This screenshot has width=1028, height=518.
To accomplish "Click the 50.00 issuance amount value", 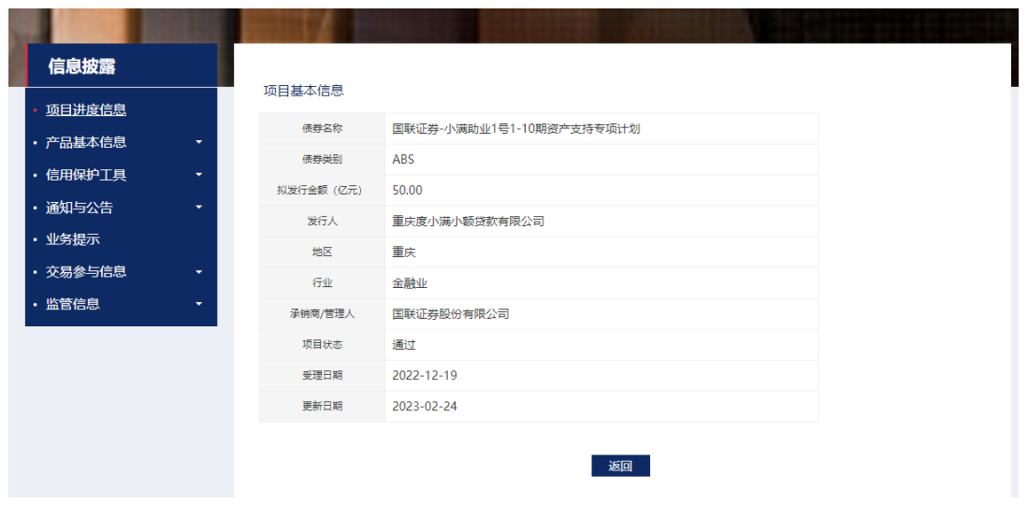I will click(x=407, y=190).
